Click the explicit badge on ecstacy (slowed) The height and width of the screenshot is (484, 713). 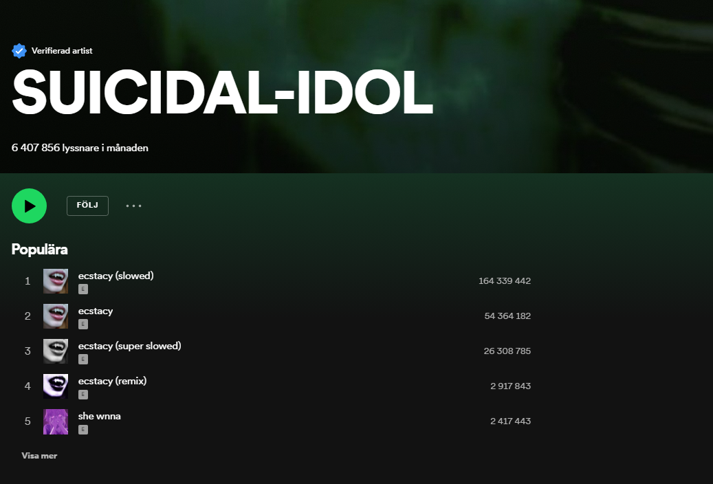(83, 289)
